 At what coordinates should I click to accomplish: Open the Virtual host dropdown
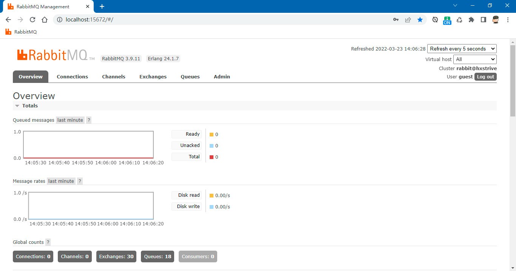click(x=475, y=59)
